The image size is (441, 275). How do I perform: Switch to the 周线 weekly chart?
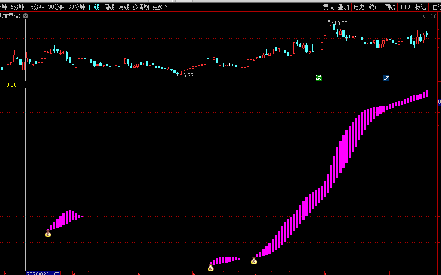click(109, 7)
